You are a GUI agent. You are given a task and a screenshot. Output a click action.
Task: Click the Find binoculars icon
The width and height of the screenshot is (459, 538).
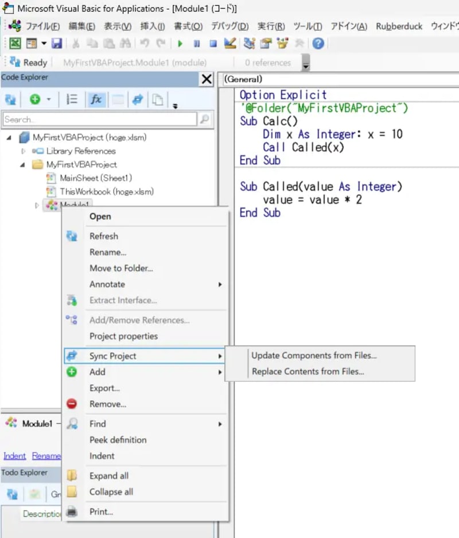coord(125,44)
